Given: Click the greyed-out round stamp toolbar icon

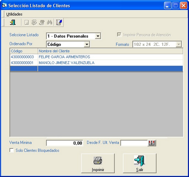Looking at the screenshot, I should [34, 22].
